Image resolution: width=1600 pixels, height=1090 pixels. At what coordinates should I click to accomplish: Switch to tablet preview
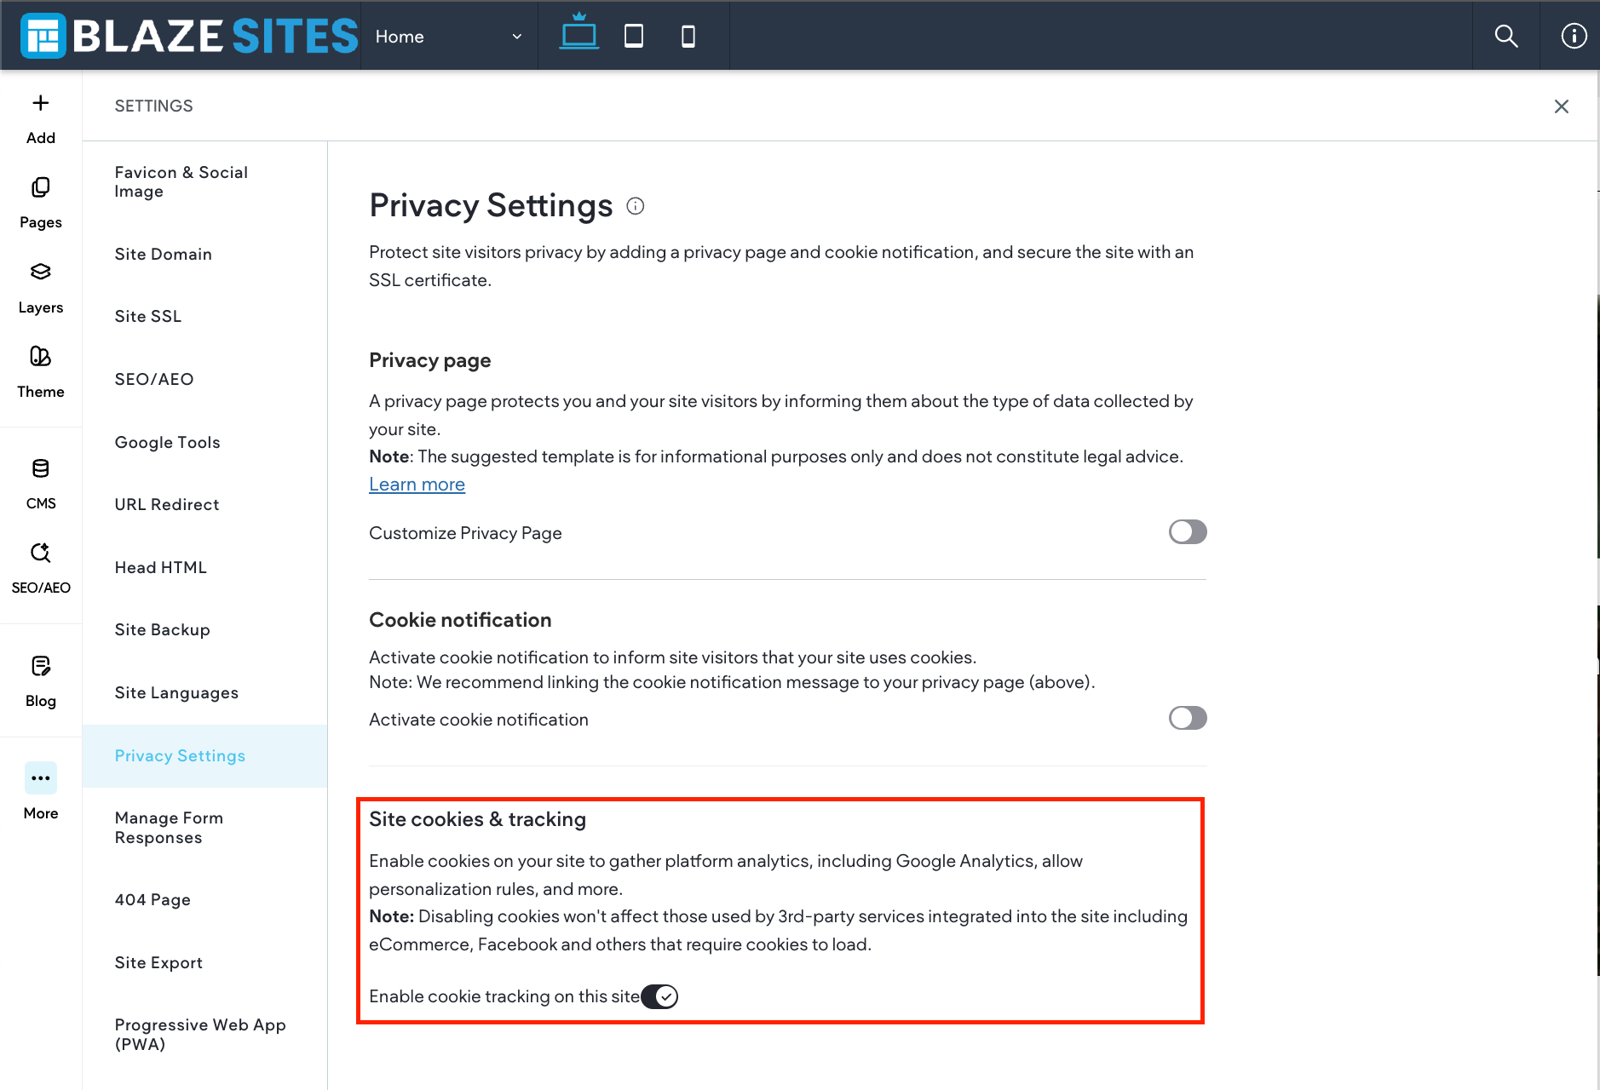pyautogui.click(x=634, y=36)
